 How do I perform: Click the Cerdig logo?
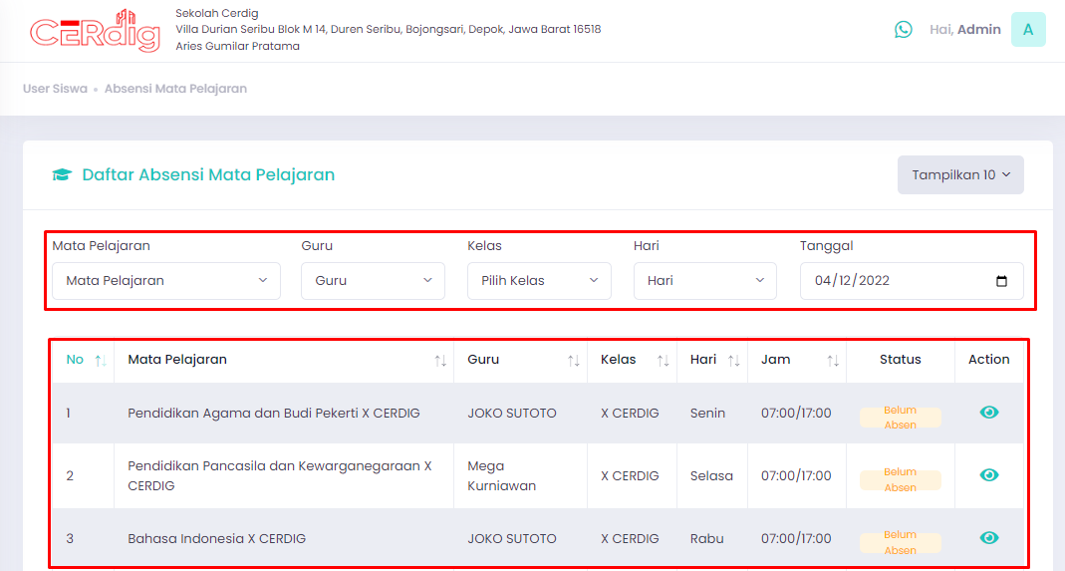click(95, 31)
